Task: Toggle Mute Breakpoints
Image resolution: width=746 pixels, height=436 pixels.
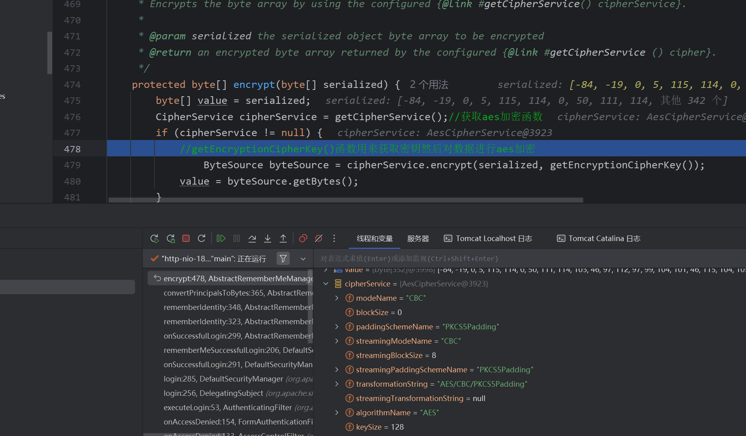Action: (x=319, y=238)
